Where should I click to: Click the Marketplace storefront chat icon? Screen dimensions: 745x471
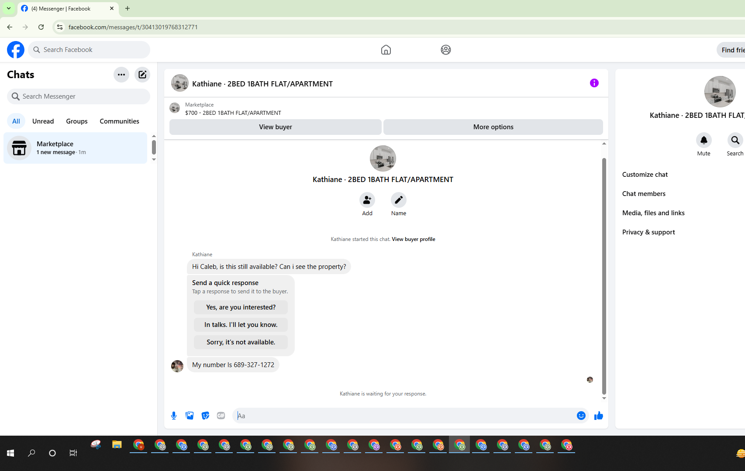pyautogui.click(x=19, y=148)
